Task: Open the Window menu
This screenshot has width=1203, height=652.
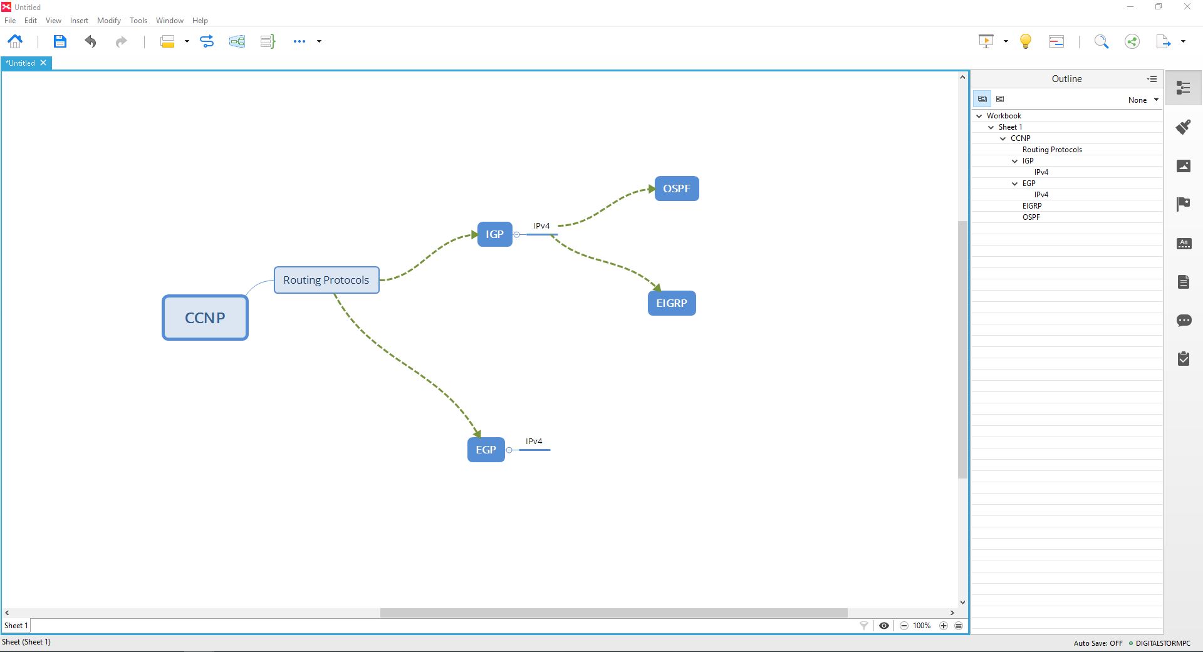Action: [x=170, y=21]
